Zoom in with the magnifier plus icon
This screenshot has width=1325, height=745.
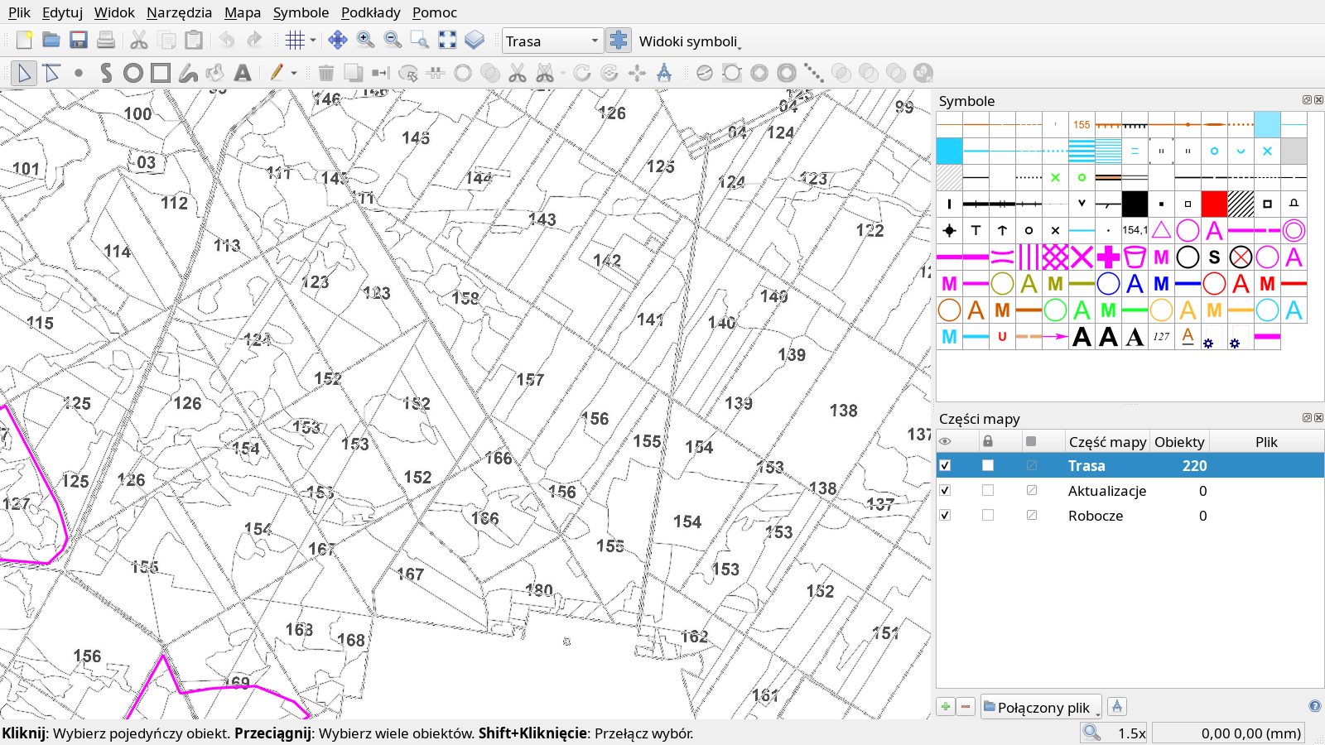tap(365, 40)
